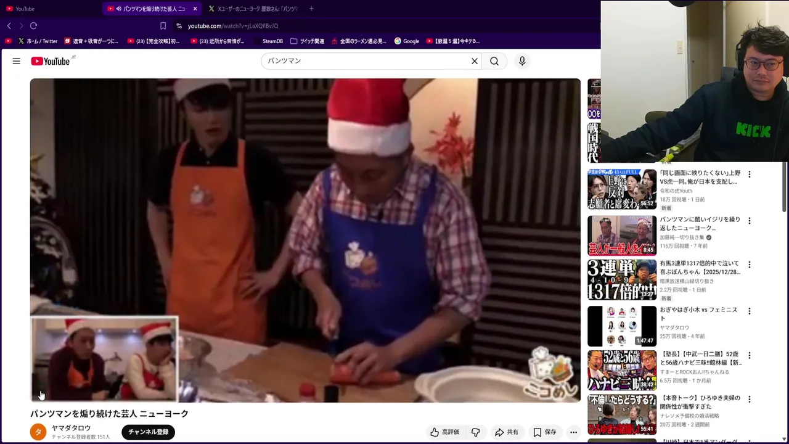Open the 3連単1317倍 thumbnail

pyautogui.click(x=622, y=279)
